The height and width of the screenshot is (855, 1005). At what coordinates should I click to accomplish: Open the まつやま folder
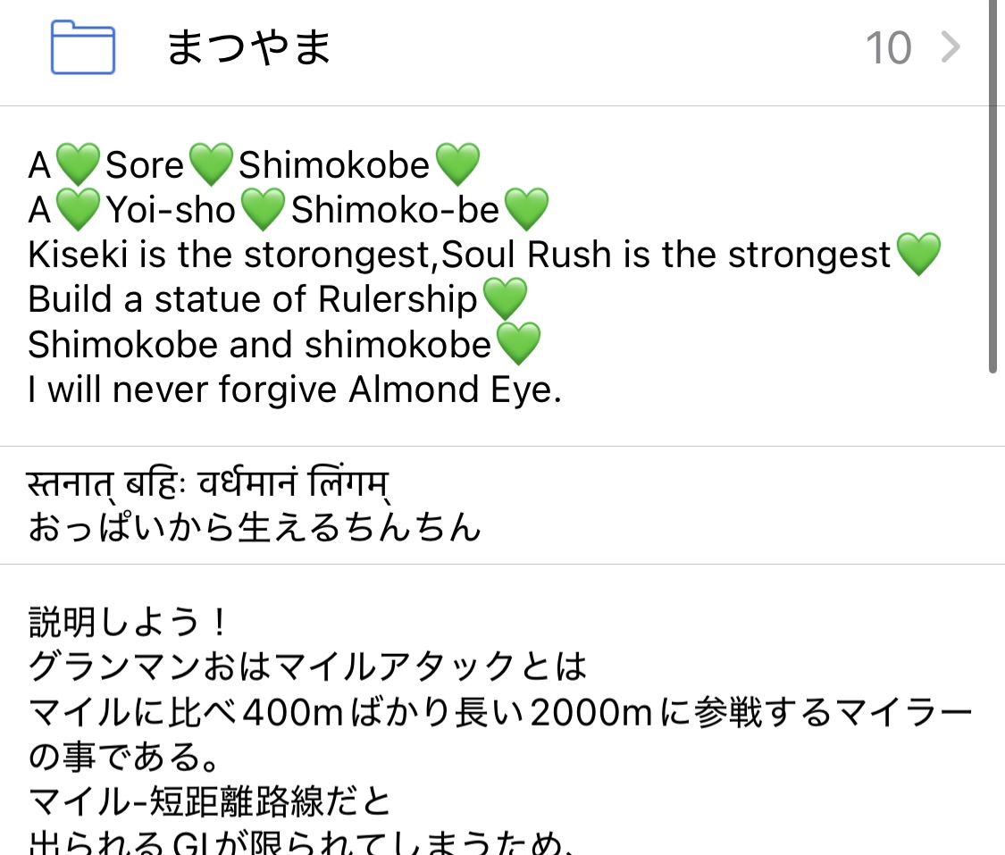coord(248,47)
